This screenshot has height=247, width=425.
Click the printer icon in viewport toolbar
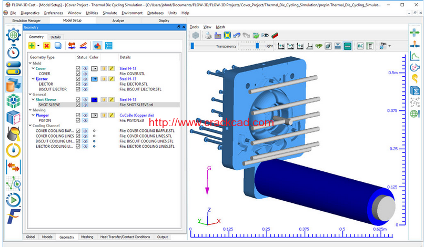coord(208,36)
